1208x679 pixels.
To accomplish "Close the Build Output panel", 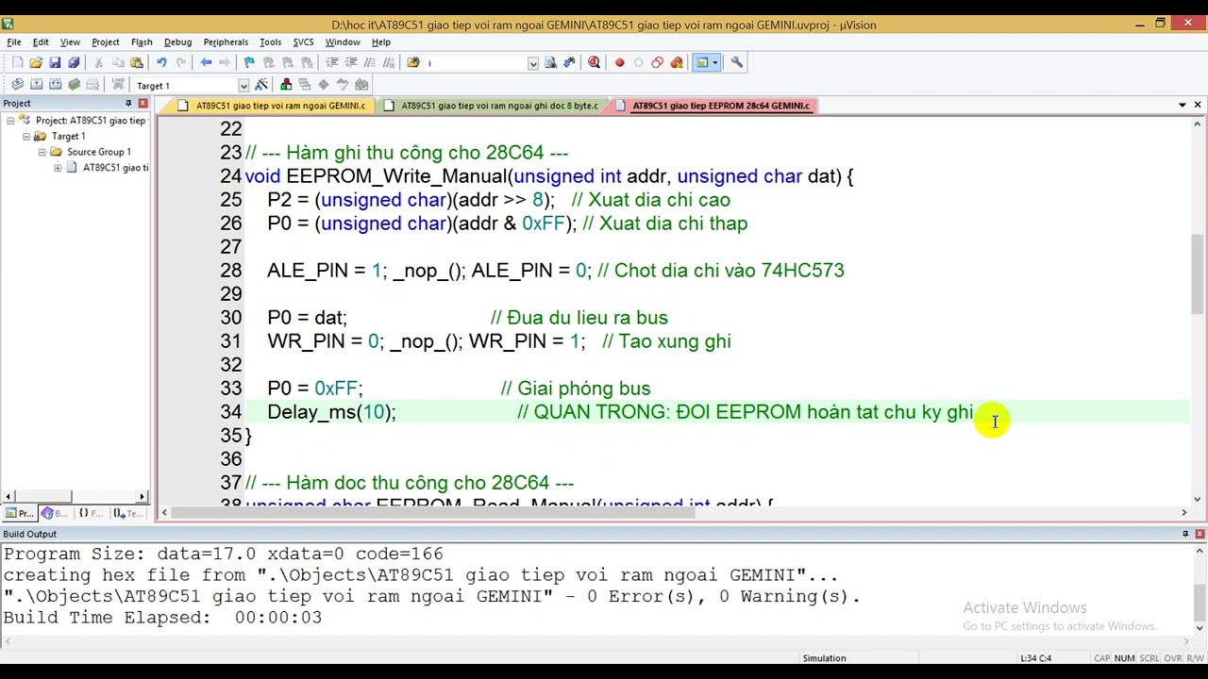I will click(1200, 534).
